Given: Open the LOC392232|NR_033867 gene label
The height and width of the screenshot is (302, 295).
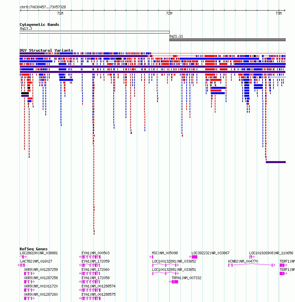Looking at the screenshot, I should (210, 253).
